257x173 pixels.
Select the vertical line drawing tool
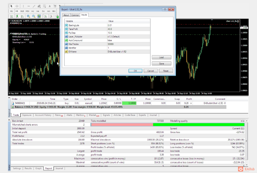(23, 6)
